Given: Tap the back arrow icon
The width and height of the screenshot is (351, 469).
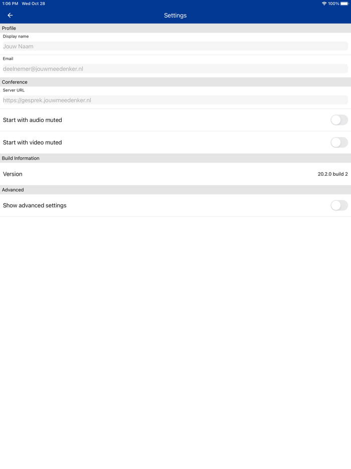Looking at the screenshot, I should 10,16.
